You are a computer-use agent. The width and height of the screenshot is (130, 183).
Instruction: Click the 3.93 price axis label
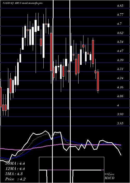click(x=120, y=114)
